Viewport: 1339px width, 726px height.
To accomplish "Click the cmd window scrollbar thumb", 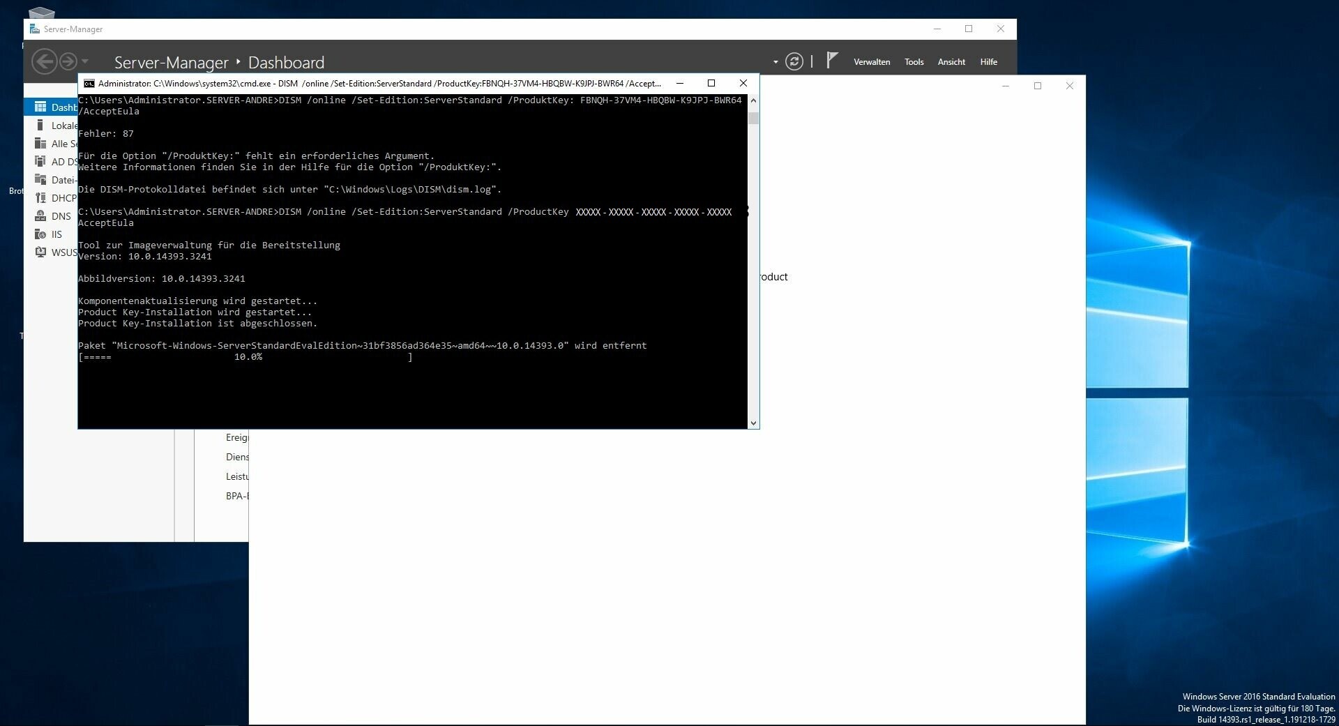I will [753, 117].
